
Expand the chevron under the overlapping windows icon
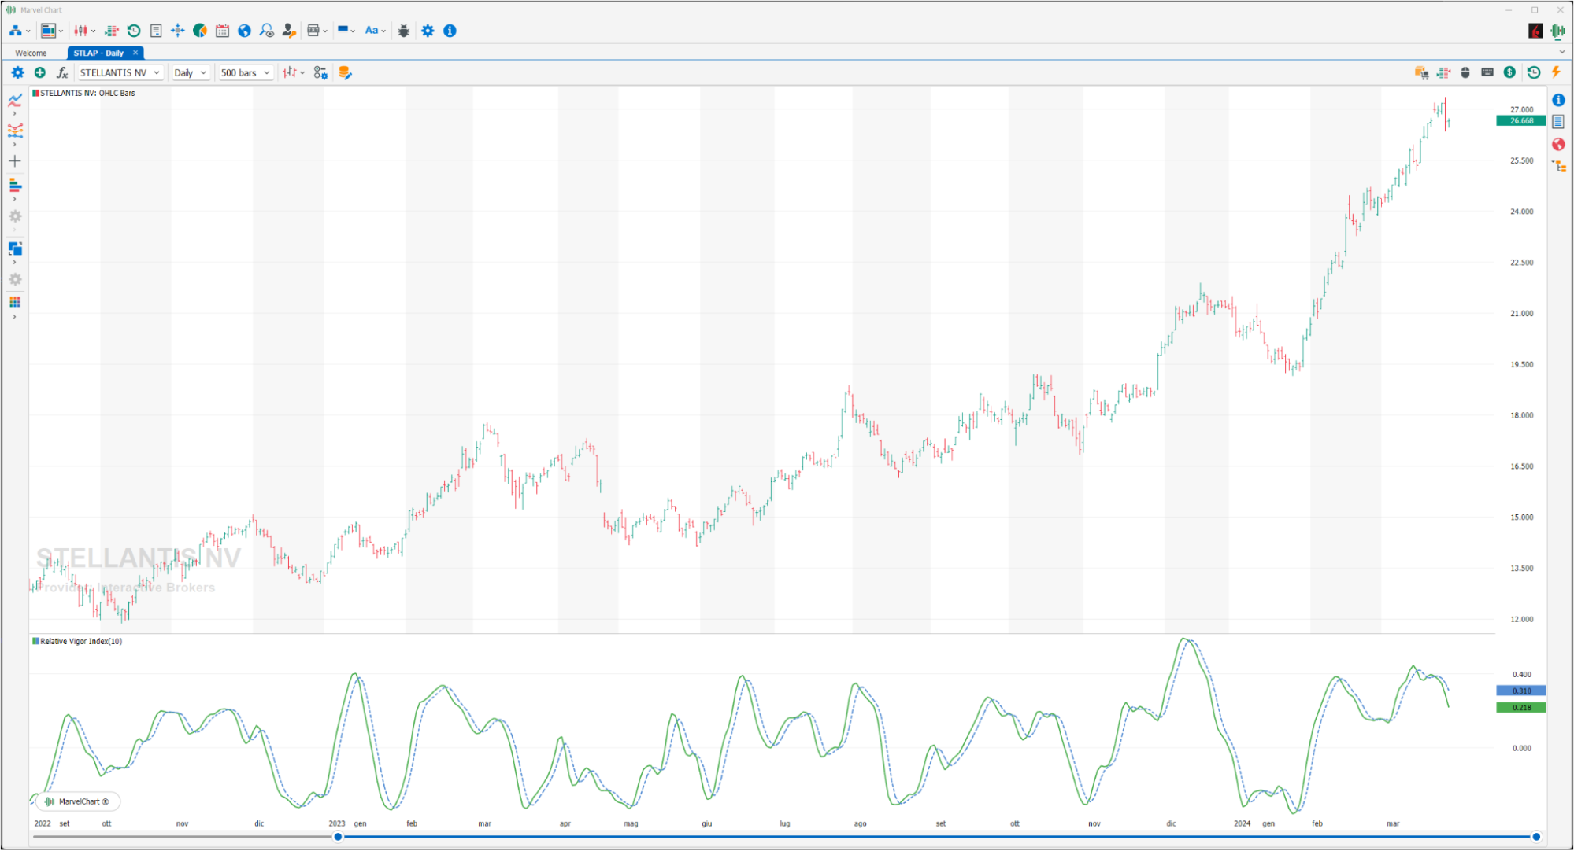14,262
